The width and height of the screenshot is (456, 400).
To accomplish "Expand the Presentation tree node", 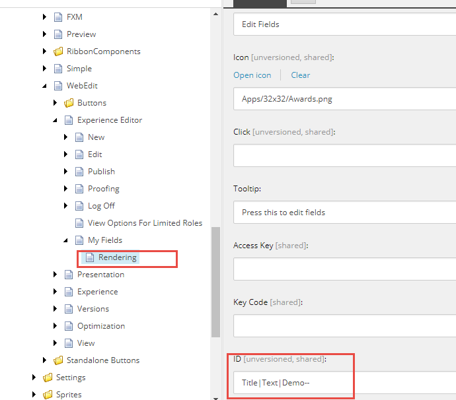I will (56, 275).
